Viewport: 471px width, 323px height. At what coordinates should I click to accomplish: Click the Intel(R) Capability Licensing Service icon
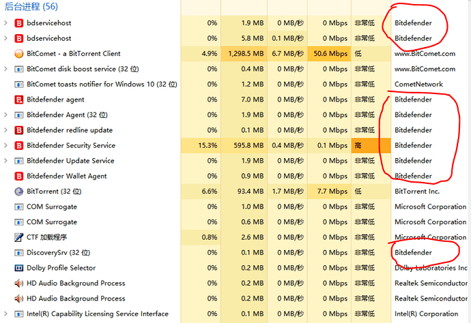18,313
